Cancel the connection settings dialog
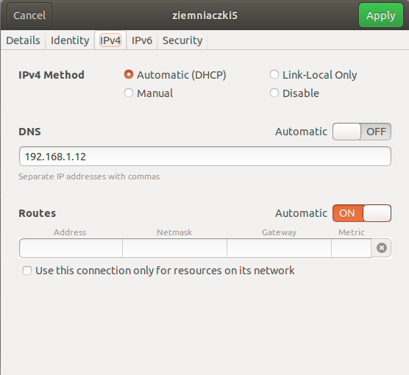The height and width of the screenshot is (375, 409). point(29,15)
